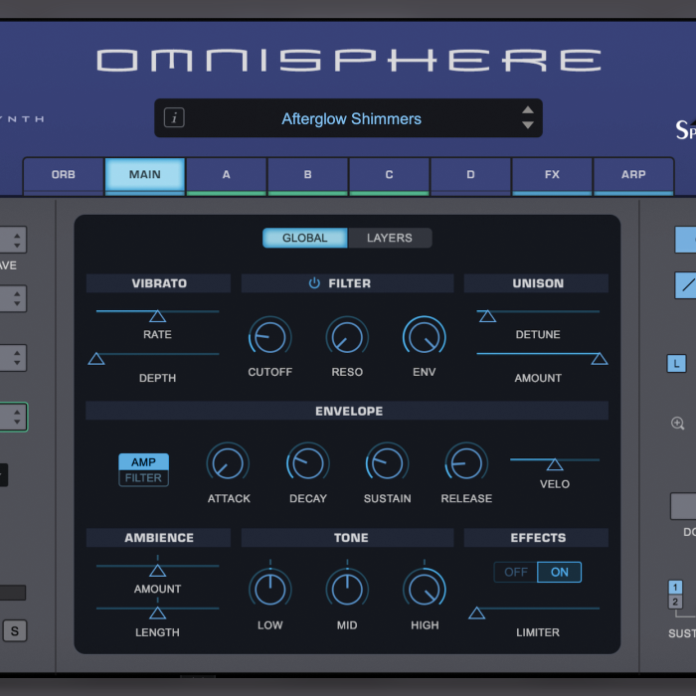Select the AMP envelope mode
Screen dimensions: 696x696
(x=143, y=462)
